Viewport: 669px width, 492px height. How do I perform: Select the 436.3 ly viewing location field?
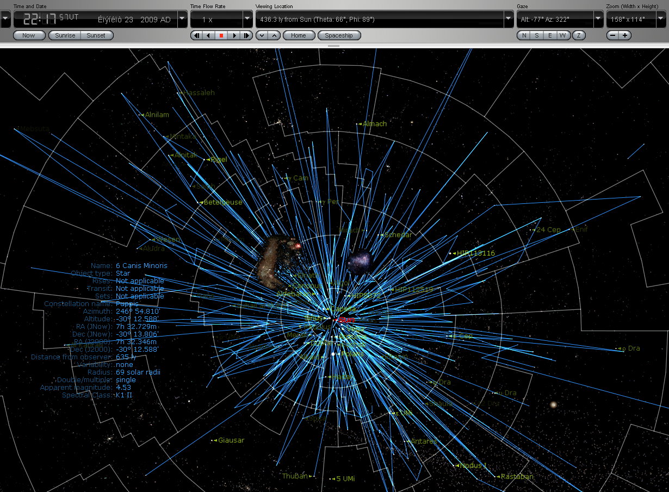[380, 20]
